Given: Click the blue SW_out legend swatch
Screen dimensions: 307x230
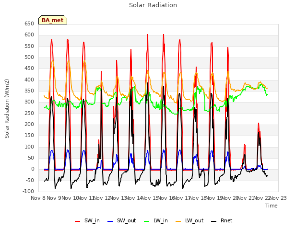Looking at the screenshot, I should pos(110,221).
